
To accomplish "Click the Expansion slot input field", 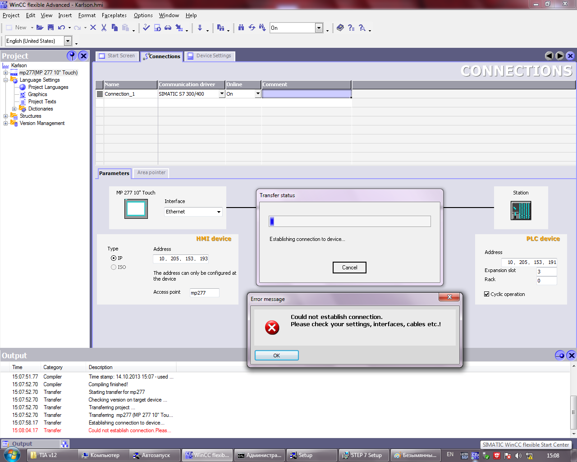I will [546, 272].
